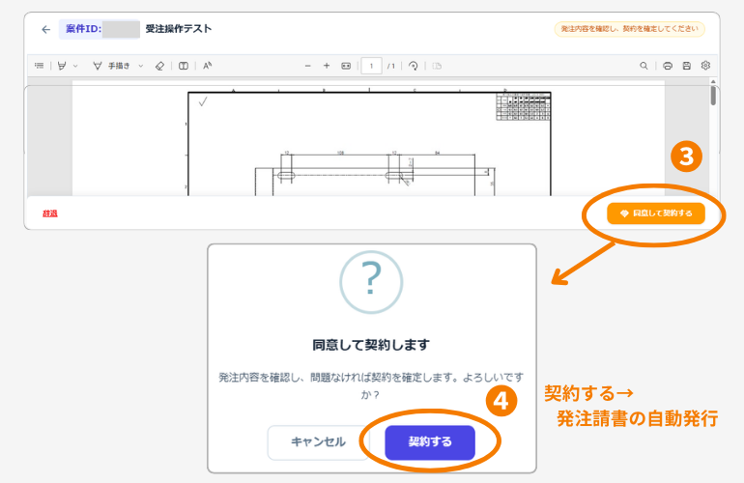Zoom in with the plus icon

[x=327, y=66]
